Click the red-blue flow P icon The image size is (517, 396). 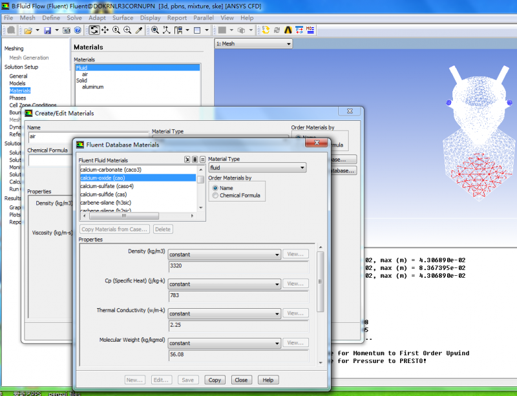click(x=299, y=30)
